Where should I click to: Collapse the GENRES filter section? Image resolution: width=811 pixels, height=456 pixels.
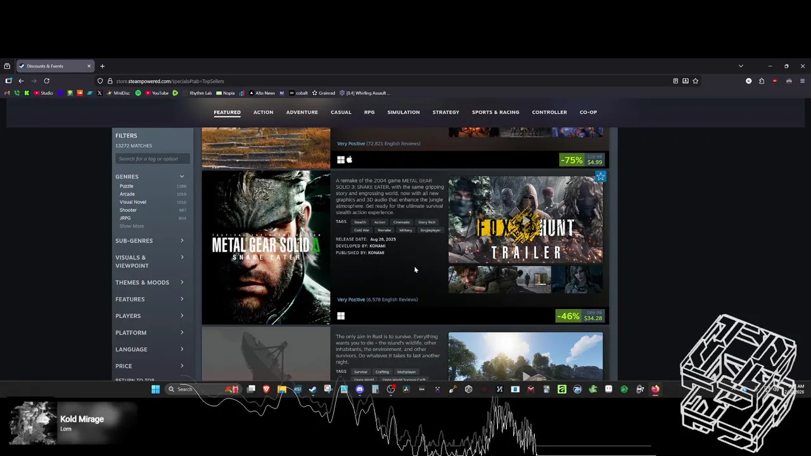[150, 177]
